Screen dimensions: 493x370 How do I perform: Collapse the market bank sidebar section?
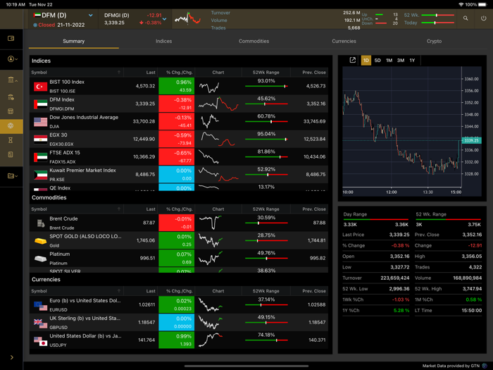(x=12, y=80)
